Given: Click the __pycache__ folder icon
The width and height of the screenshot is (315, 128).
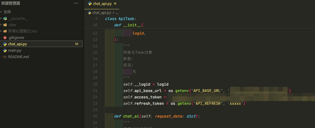Looking at the screenshot, I should 5,19.
